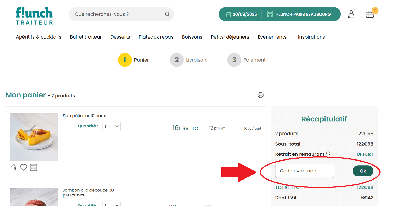This screenshot has height=206, width=397.
Task: Go to step 2 Livraison
Action: pyautogui.click(x=188, y=60)
